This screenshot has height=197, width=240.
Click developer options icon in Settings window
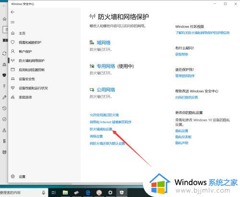pyautogui.click(x=4, y=141)
